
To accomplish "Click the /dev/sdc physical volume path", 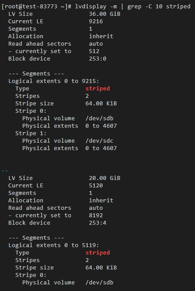I will [x=99, y=141].
